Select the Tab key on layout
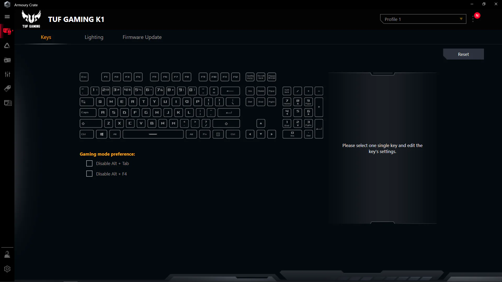This screenshot has height=282, width=502. [87, 102]
